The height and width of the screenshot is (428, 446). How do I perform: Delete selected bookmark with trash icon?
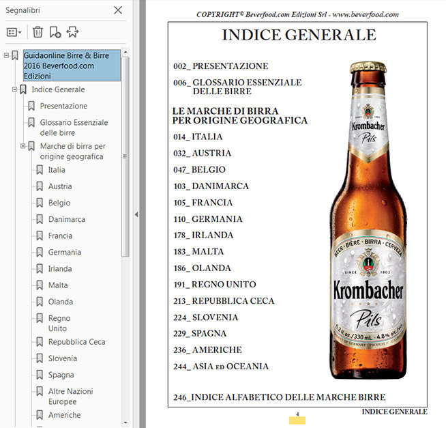tap(38, 32)
